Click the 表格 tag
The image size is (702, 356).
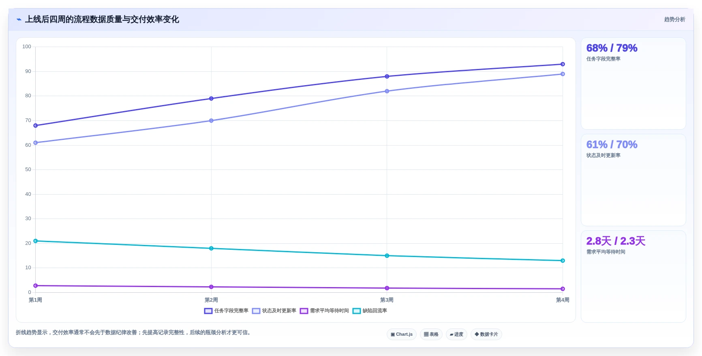click(431, 335)
